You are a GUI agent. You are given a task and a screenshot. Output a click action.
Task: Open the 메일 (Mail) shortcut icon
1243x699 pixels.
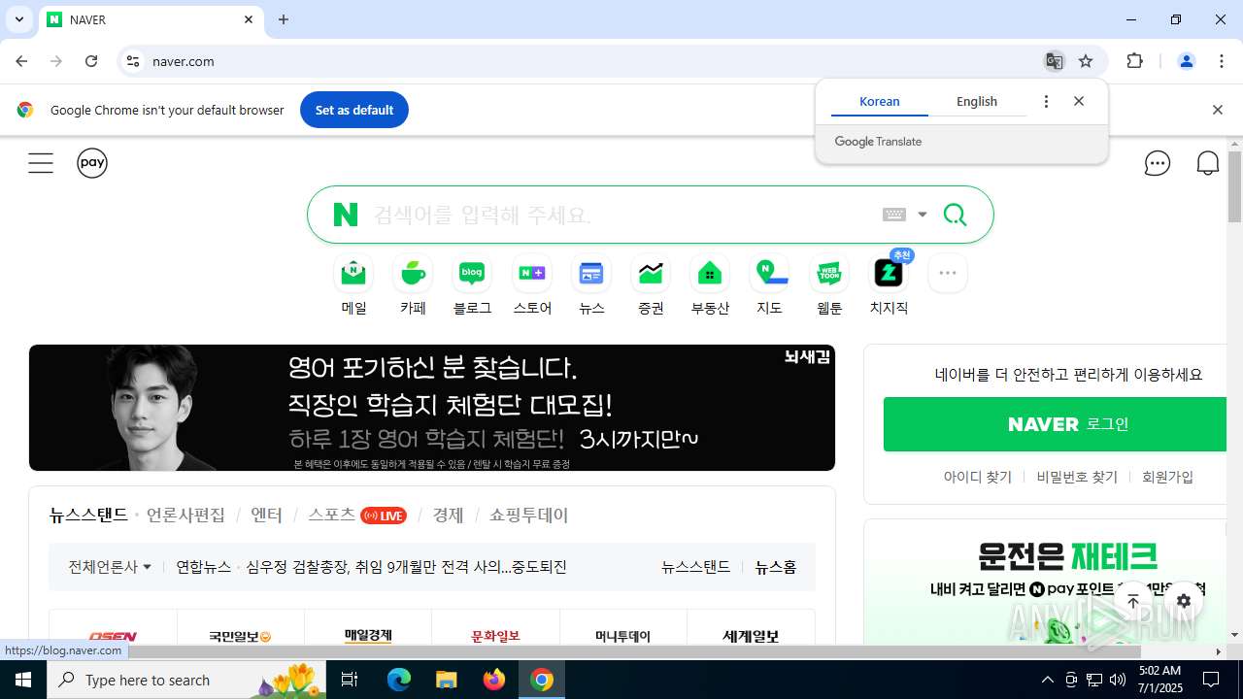tap(353, 274)
